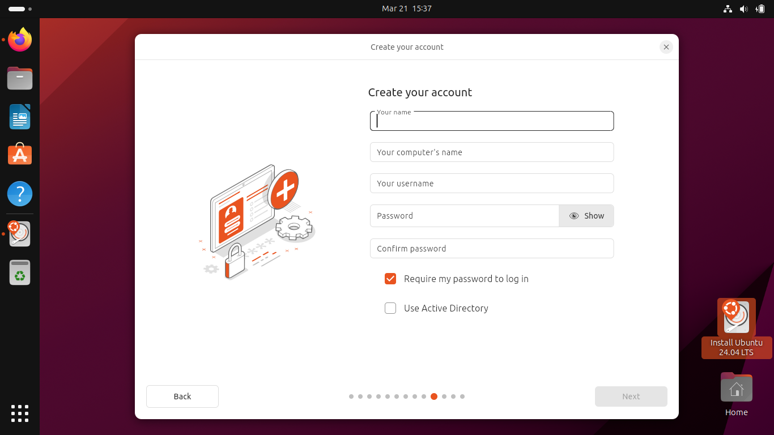Open the App Center from the dock
Screen dimensions: 774x435
20,154
